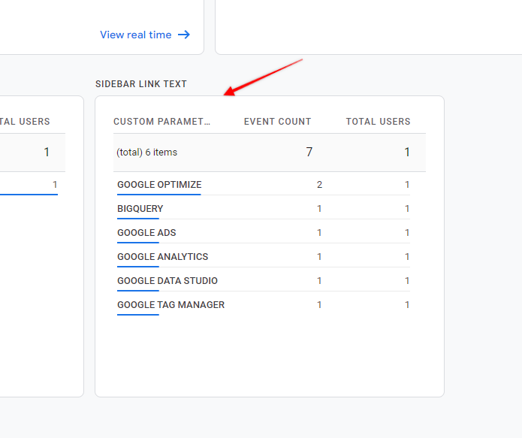Select the GOOGLE DATA STUDIO row
The image size is (522, 438).
[264, 280]
